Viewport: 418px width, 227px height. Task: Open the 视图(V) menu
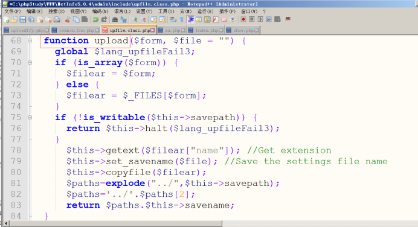[79, 11]
